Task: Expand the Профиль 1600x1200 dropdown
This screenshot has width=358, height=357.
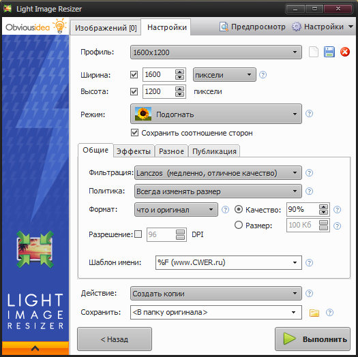Action: pos(215,52)
